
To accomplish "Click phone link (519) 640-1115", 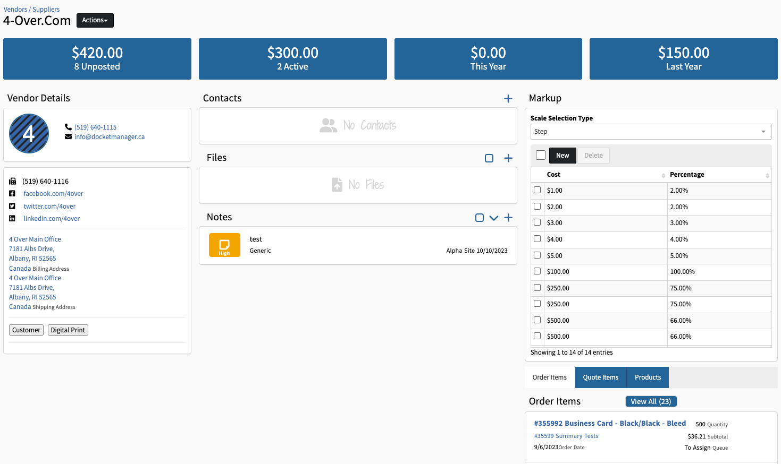I will [x=95, y=127].
